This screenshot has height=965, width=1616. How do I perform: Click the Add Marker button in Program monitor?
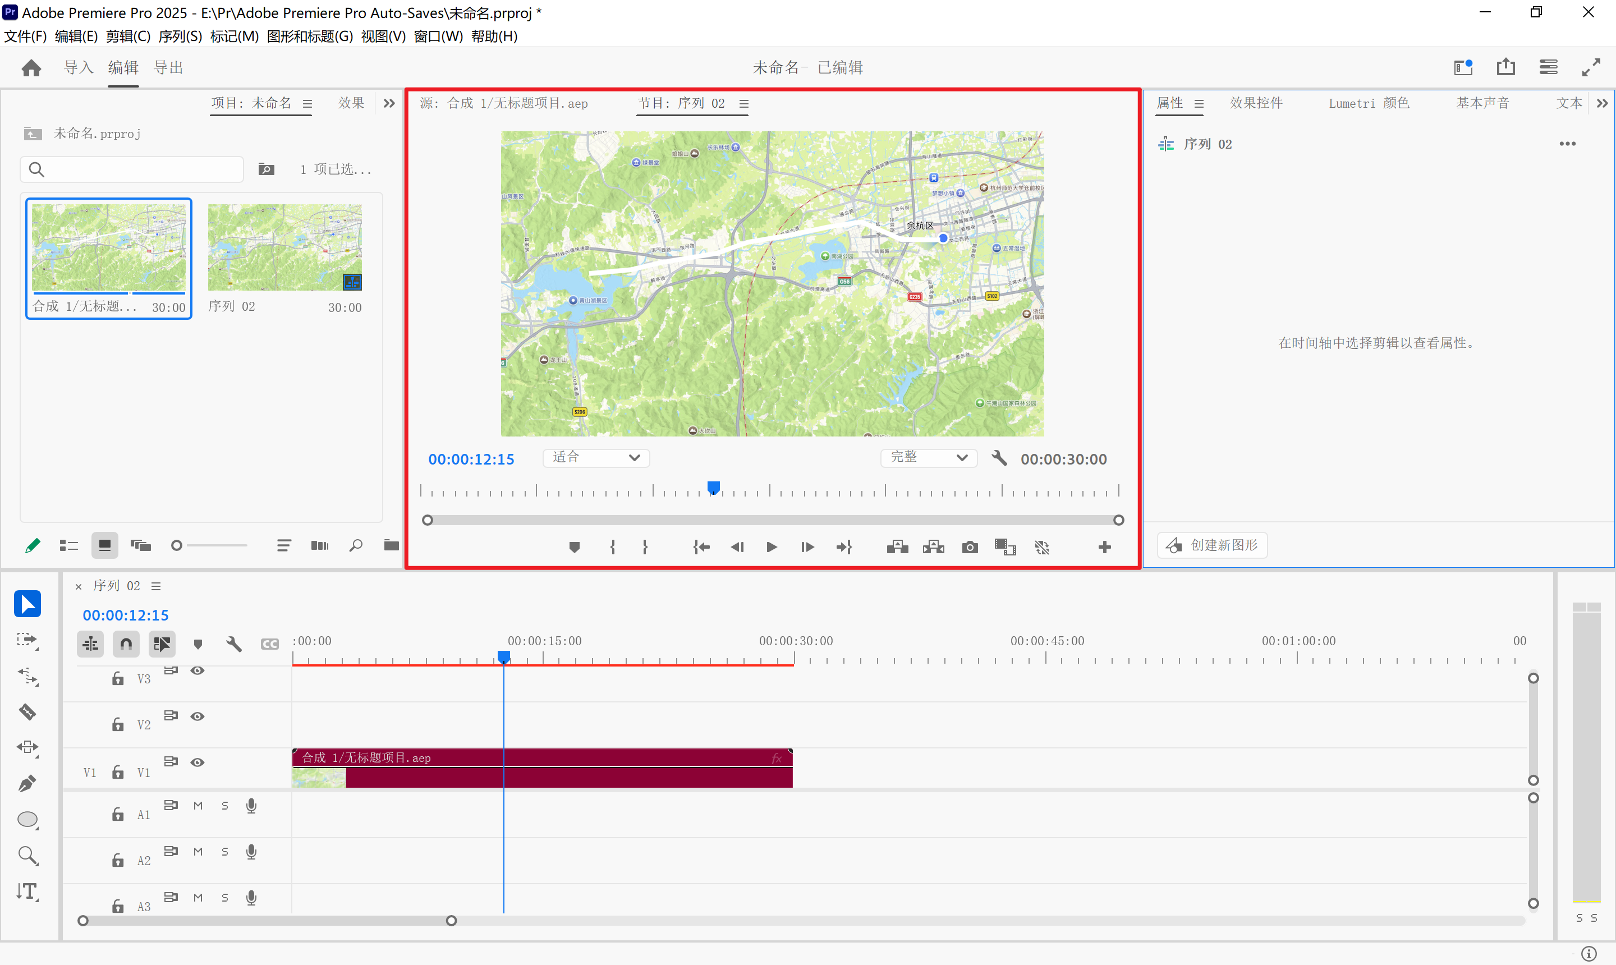pos(573,548)
